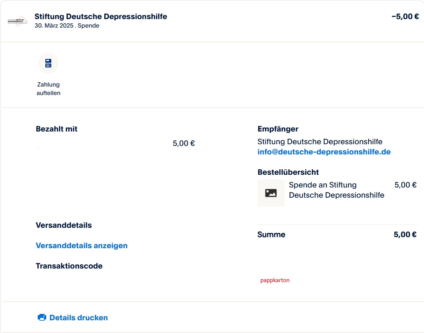Click the Transaktionscode heading
The width and height of the screenshot is (424, 333).
pos(69,266)
